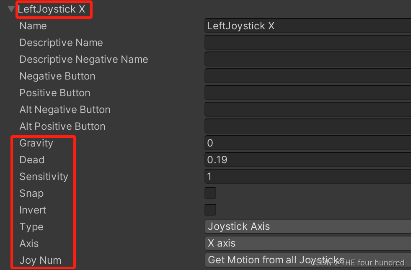Screen dimensions: 411x270
Task: Enable the Invert checkbox
Action: point(210,209)
